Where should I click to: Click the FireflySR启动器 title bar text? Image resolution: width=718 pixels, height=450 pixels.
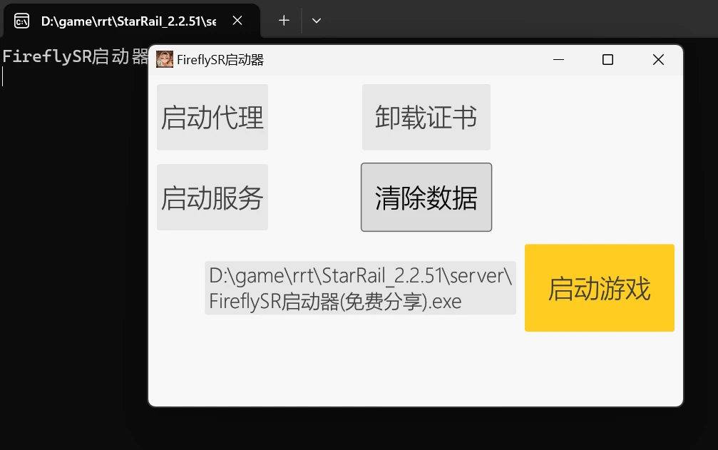(x=220, y=60)
